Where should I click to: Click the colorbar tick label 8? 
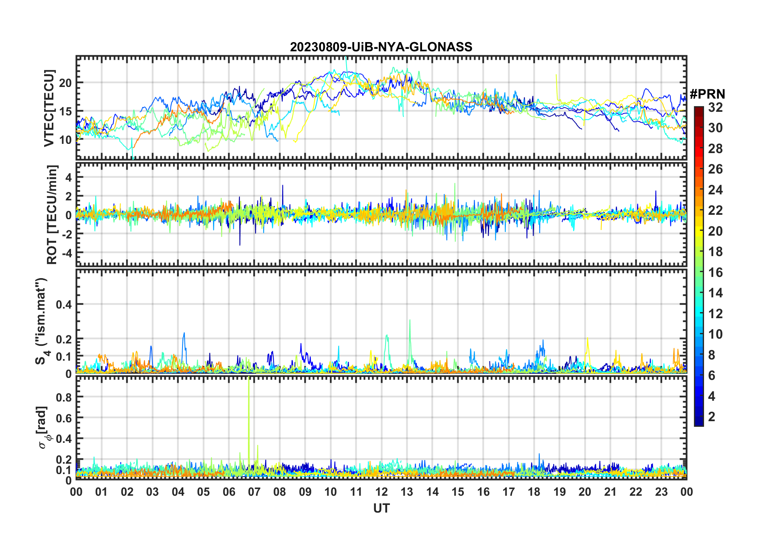coord(712,355)
